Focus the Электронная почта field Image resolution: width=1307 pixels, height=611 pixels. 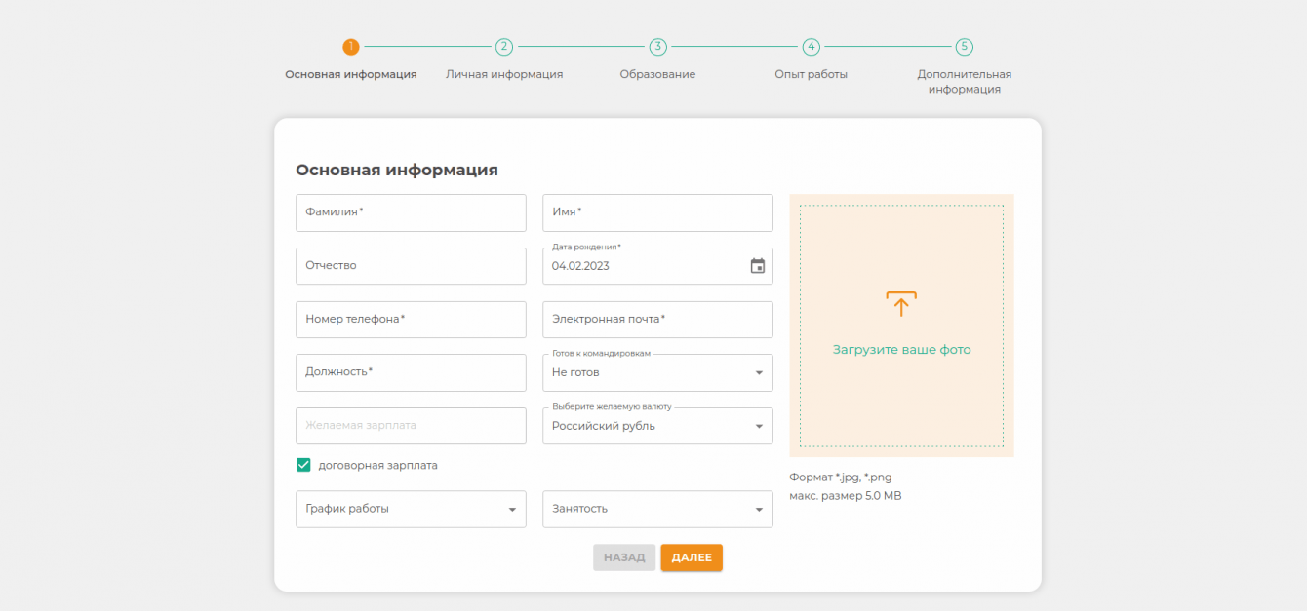tap(657, 320)
